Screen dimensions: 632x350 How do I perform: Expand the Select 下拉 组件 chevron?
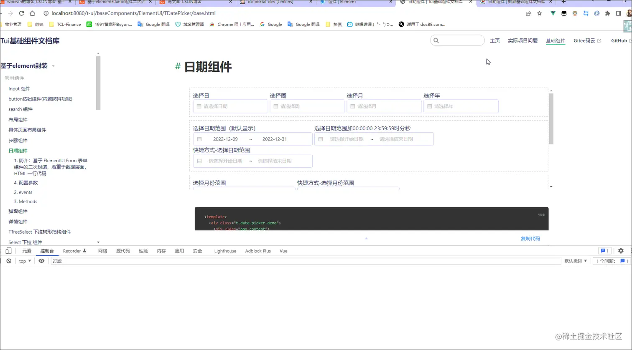(x=98, y=242)
